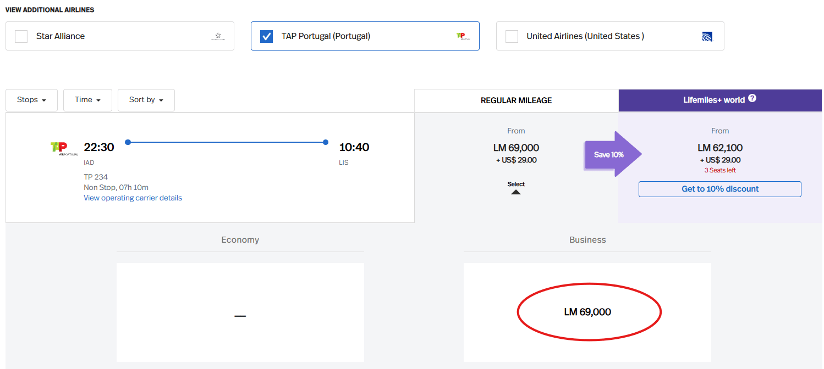Open the Sort by dropdown
This screenshot has height=369, width=824.
pos(146,100)
